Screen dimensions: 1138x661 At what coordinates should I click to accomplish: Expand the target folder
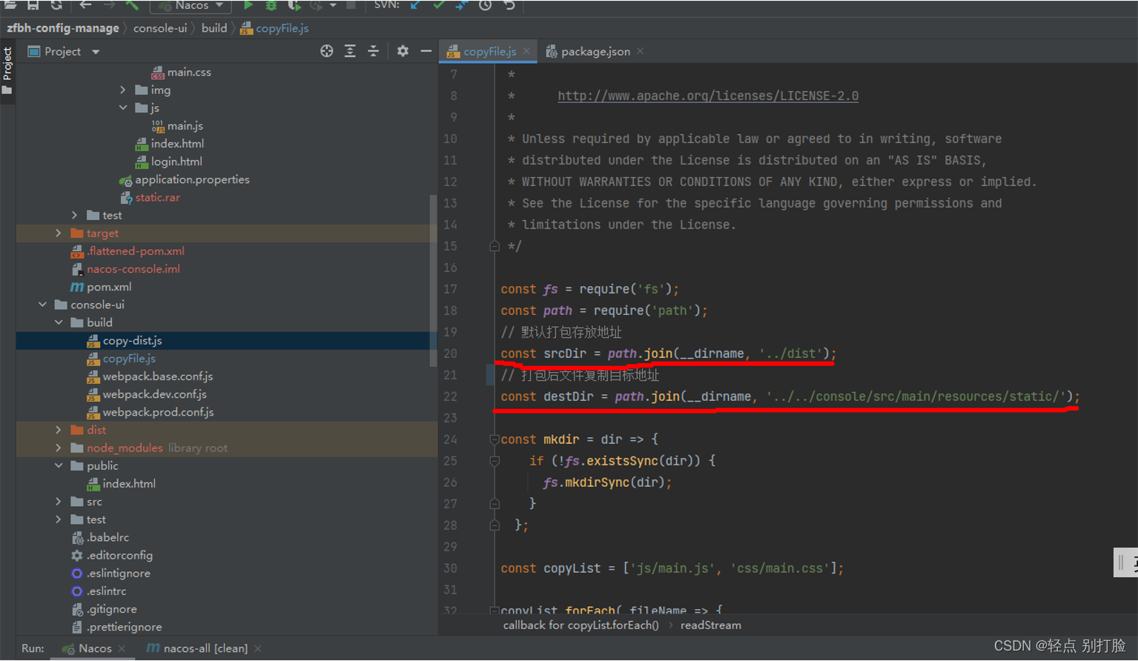[x=59, y=233]
